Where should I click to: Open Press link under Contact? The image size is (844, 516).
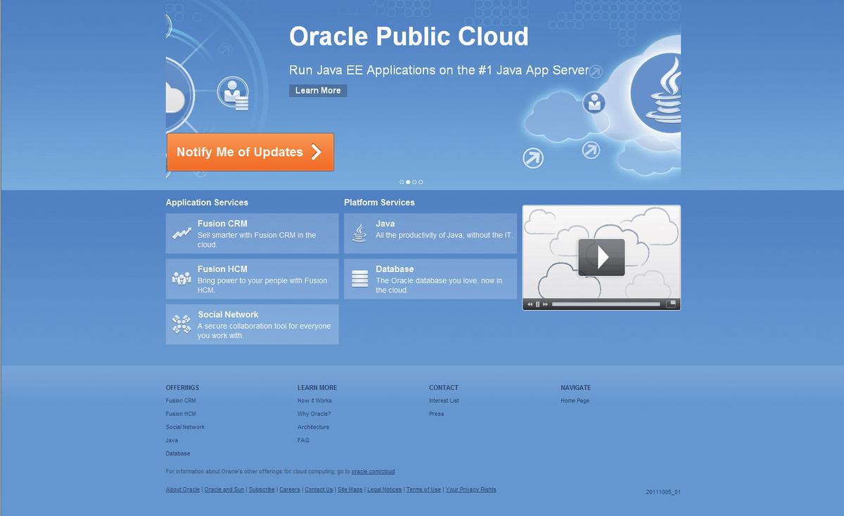click(x=437, y=414)
